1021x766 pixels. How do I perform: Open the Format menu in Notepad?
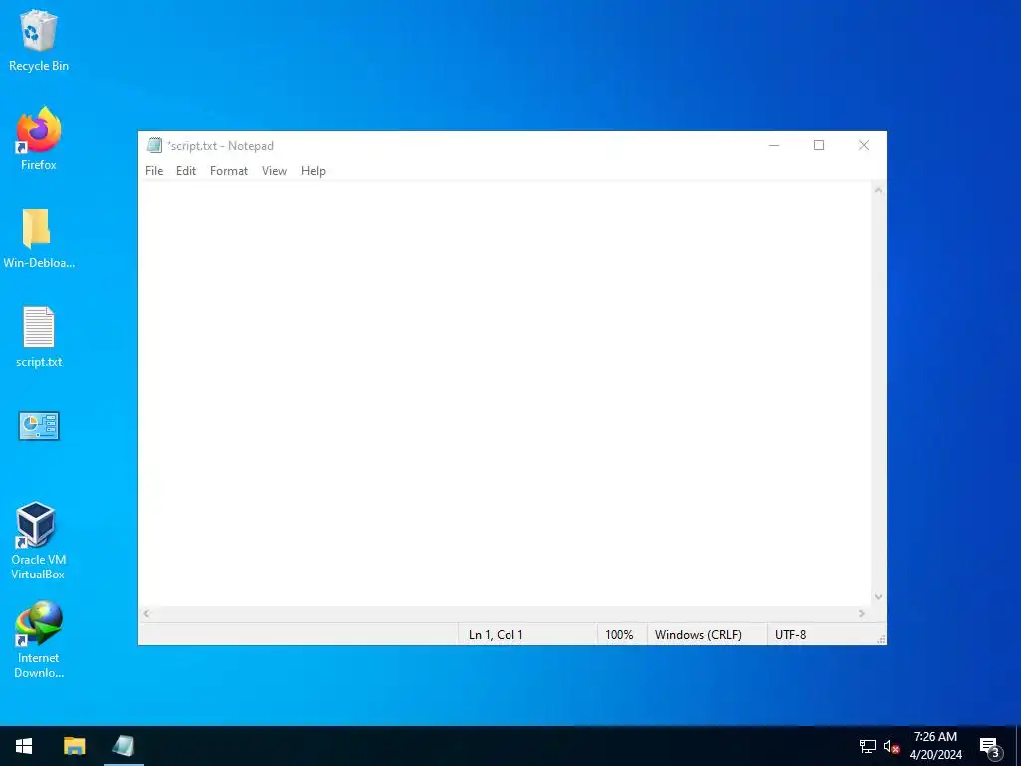coord(229,170)
